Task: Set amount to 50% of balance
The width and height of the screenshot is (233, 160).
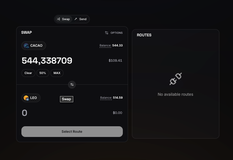Action: 43,73
